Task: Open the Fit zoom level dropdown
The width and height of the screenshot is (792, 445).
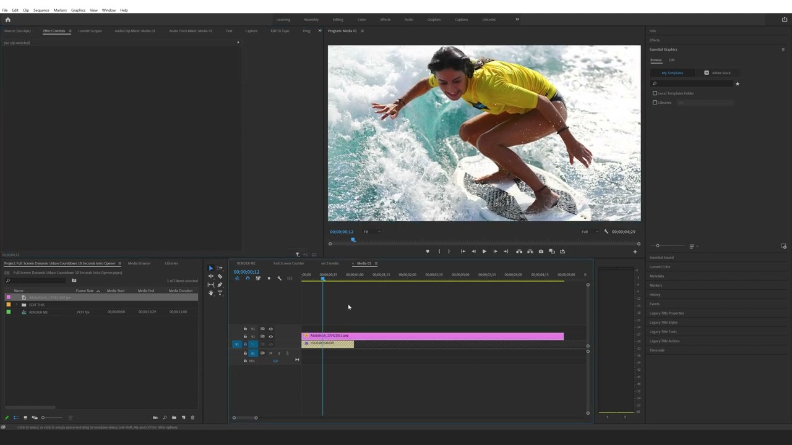Action: (x=371, y=232)
